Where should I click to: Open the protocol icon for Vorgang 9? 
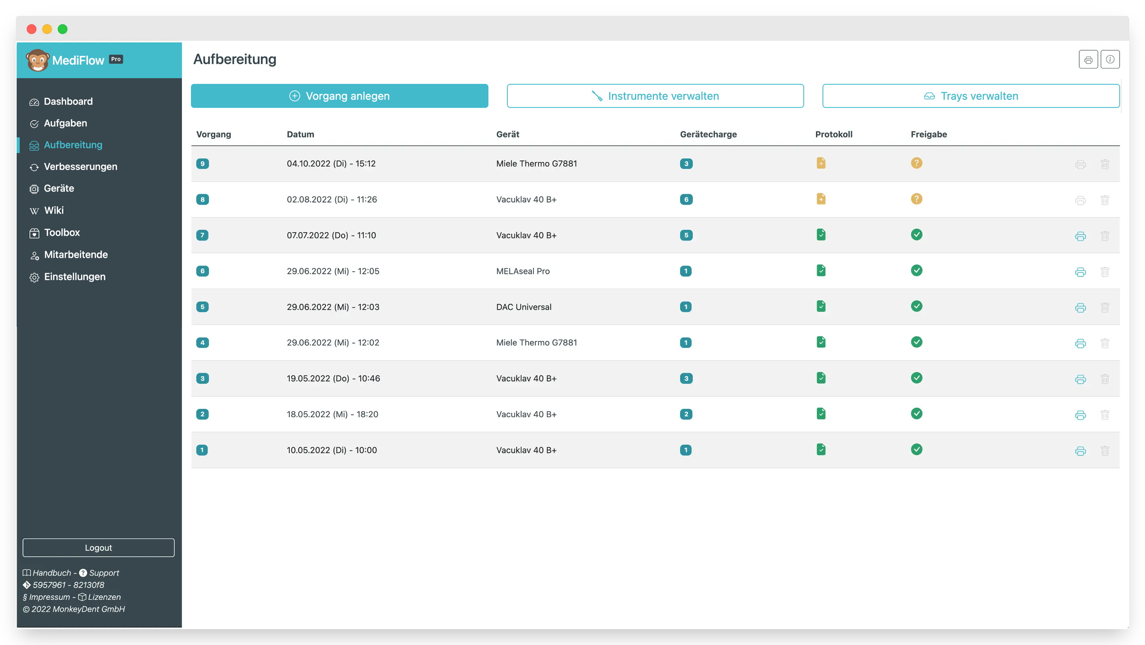[821, 163]
